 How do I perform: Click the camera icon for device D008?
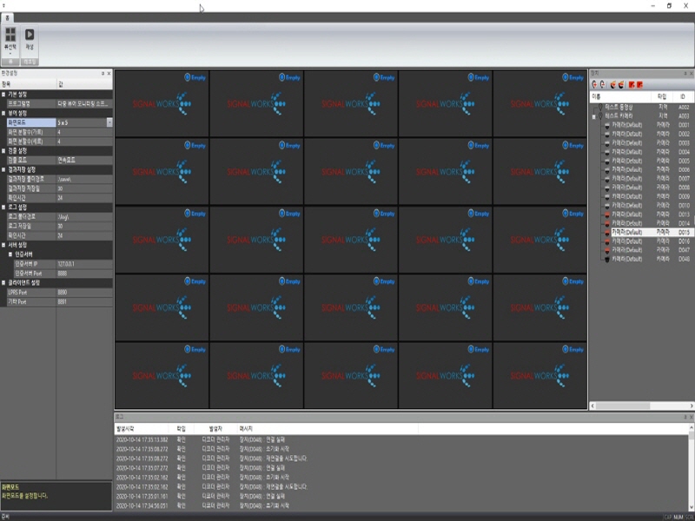click(607, 188)
